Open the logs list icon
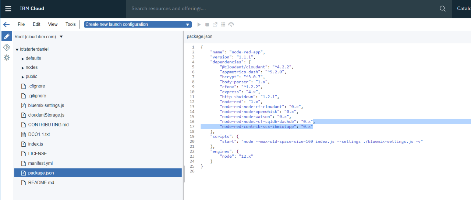 click(x=223, y=25)
